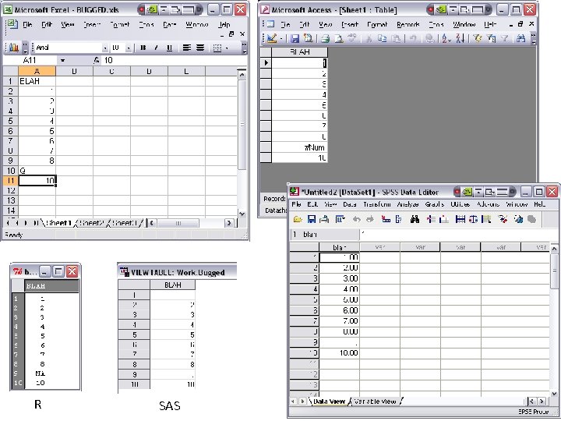Click Filter By Selection icon in Access
This screenshot has height=421, width=561.
pyautogui.click(x=478, y=38)
